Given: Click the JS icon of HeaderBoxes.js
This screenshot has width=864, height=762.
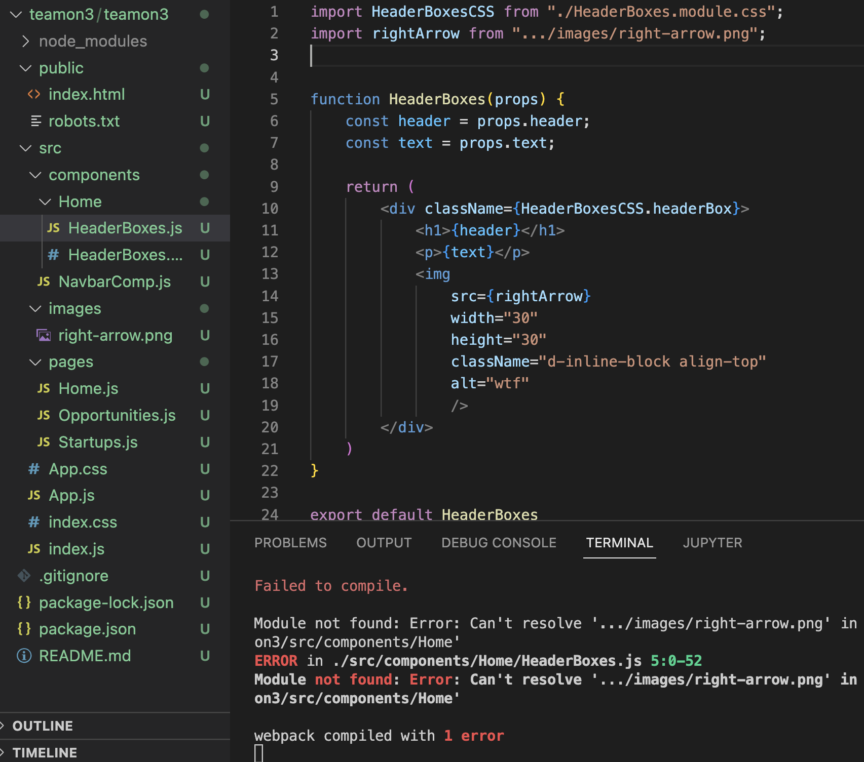Looking at the screenshot, I should click(53, 228).
